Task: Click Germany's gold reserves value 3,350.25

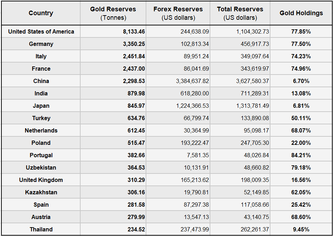Action: [134, 44]
